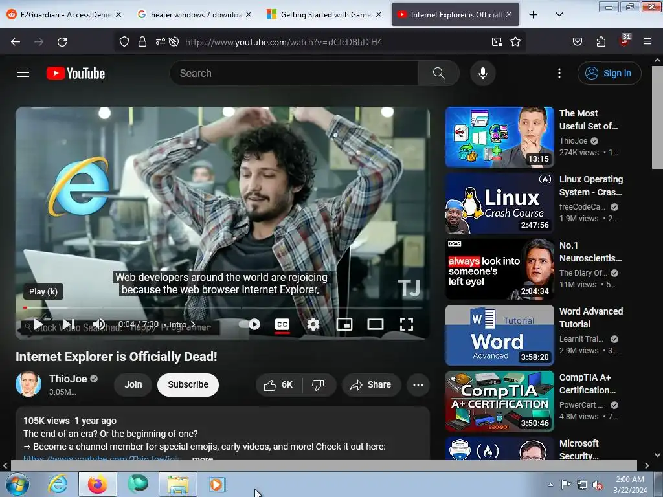Viewport: 663px width, 497px height.
Task: Focus the YouTube search field
Action: pyautogui.click(x=295, y=73)
